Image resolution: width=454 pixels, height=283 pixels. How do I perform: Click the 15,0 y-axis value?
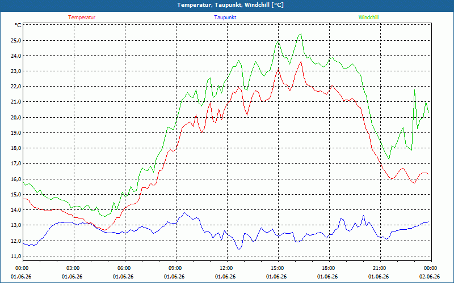[16, 194]
